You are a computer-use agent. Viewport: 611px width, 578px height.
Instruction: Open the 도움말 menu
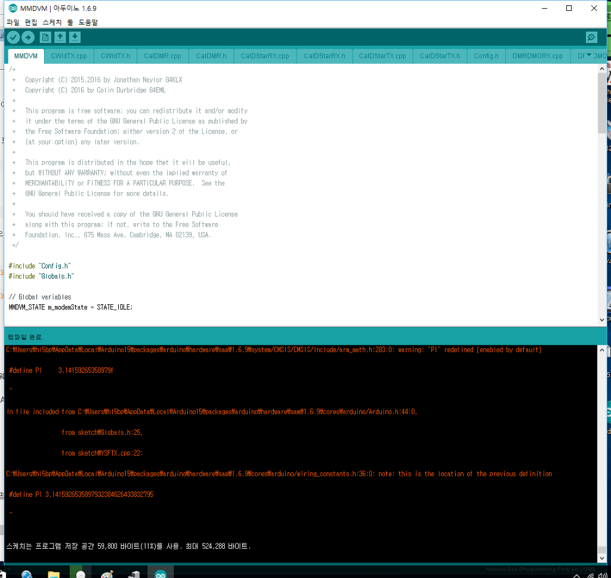88,22
